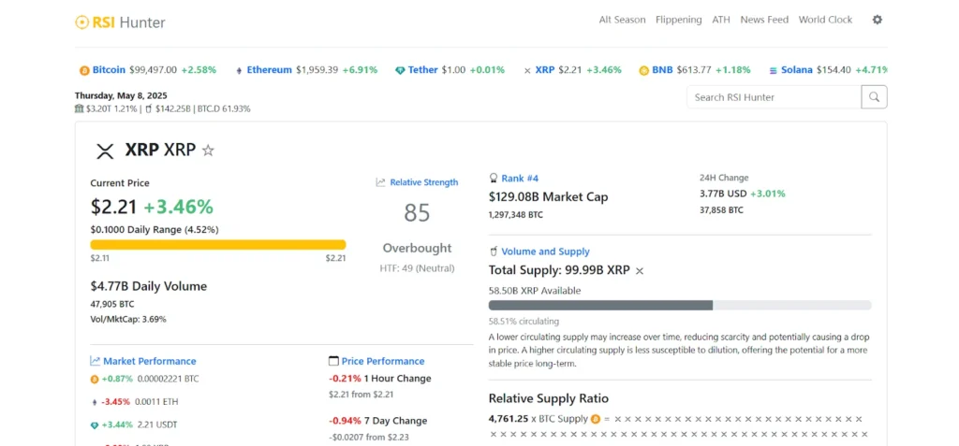Open the Bitcoin link in ticker
The width and height of the screenshot is (959, 446).
(x=109, y=69)
